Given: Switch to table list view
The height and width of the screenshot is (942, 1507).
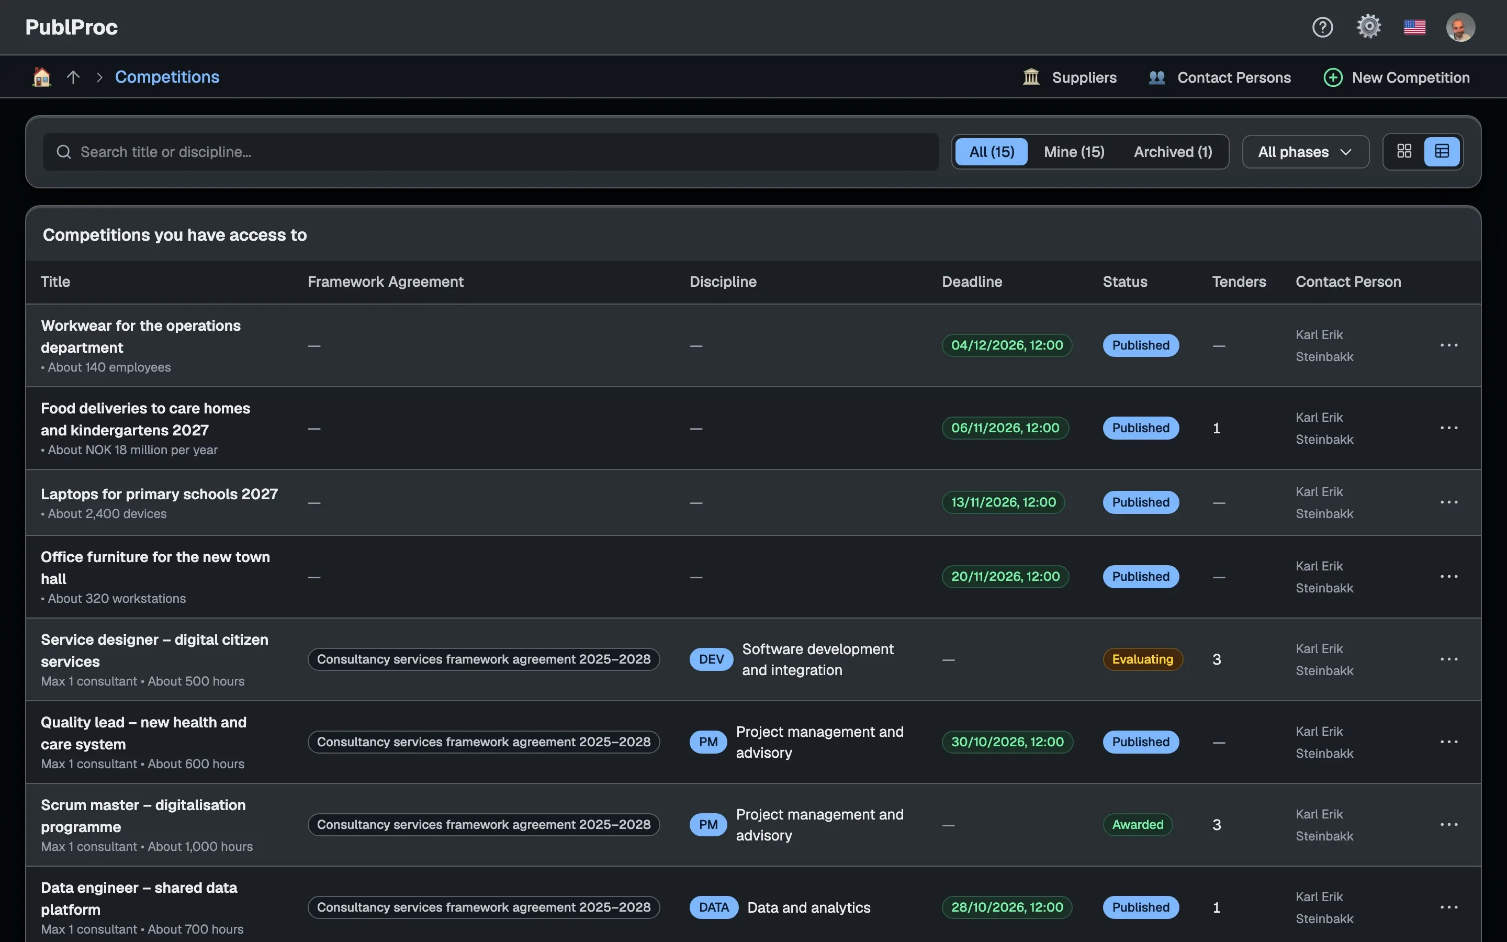Looking at the screenshot, I should pyautogui.click(x=1442, y=151).
